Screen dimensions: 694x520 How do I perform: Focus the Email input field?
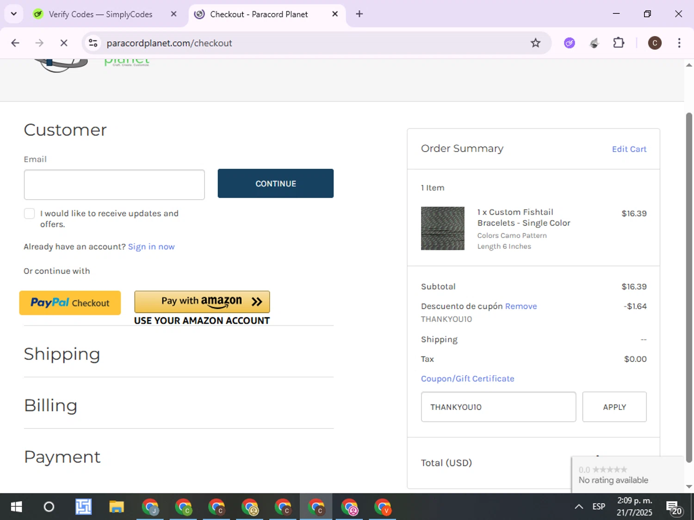[114, 184]
